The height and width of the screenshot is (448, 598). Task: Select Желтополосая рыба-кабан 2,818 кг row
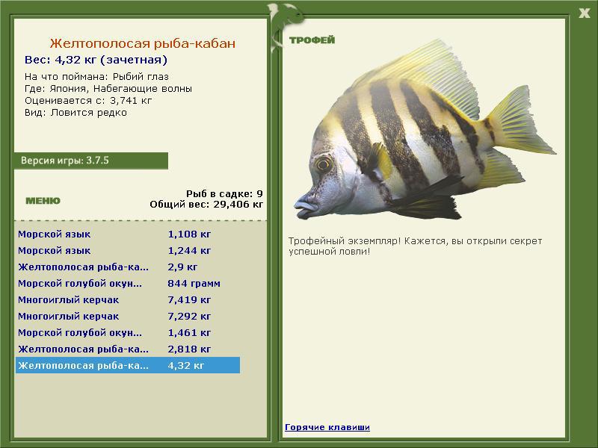tap(127, 349)
